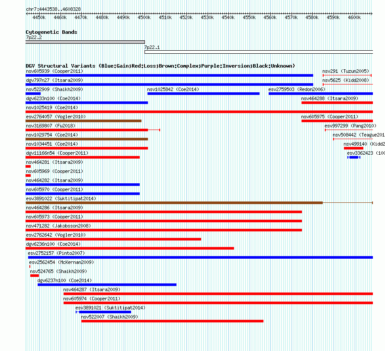Click nsv1029754 (Coe2014) brown complex bar
Viewport: 385px width, 351px height.
point(87,139)
